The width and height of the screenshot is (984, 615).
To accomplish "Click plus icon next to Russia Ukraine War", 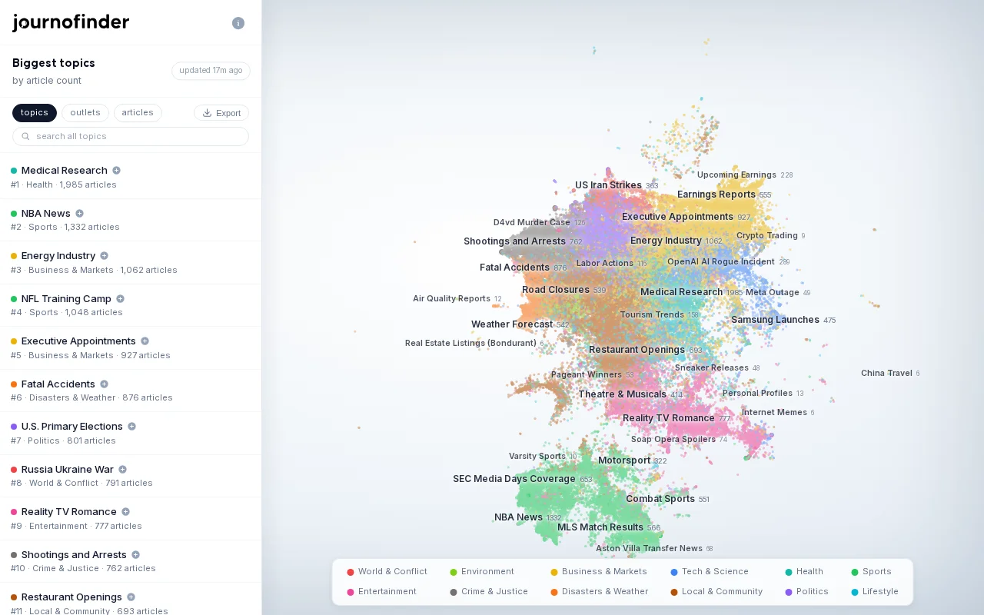I will click(122, 470).
